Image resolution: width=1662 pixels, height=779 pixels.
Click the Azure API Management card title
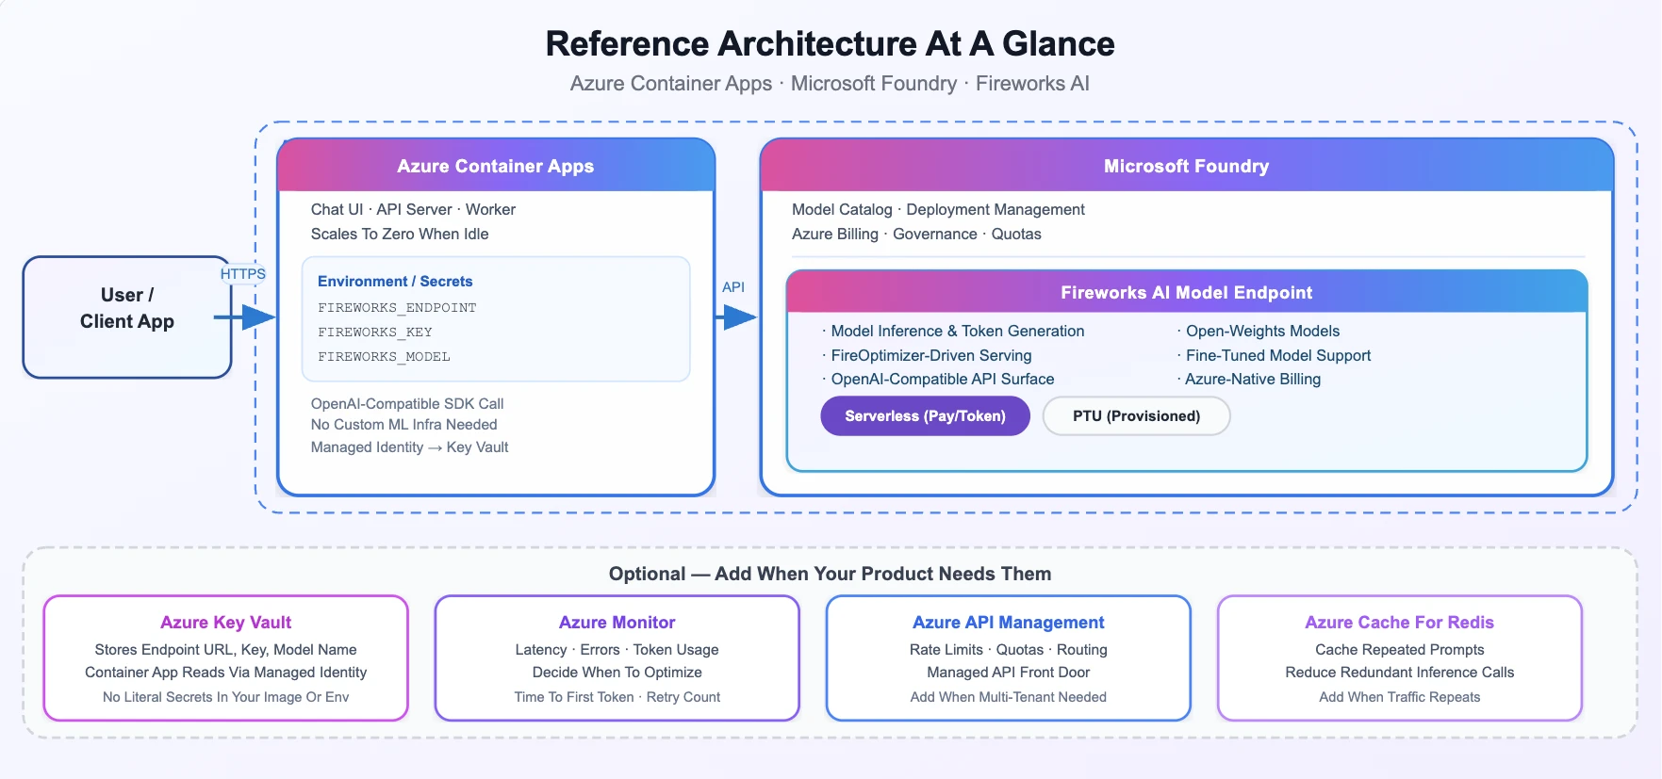tap(1009, 623)
